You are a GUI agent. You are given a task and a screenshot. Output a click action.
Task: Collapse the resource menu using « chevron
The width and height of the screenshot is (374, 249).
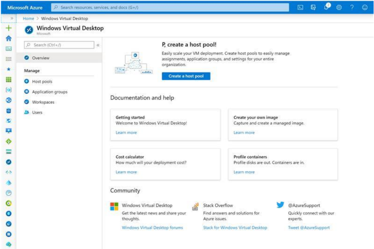click(x=98, y=45)
